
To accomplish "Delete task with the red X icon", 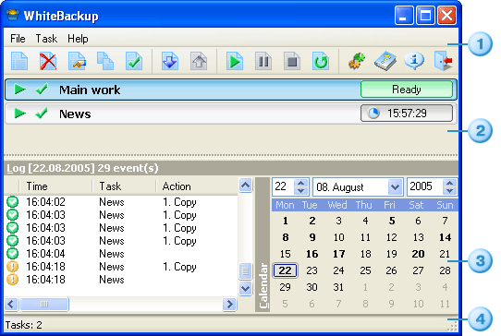I will pyautogui.click(x=48, y=61).
